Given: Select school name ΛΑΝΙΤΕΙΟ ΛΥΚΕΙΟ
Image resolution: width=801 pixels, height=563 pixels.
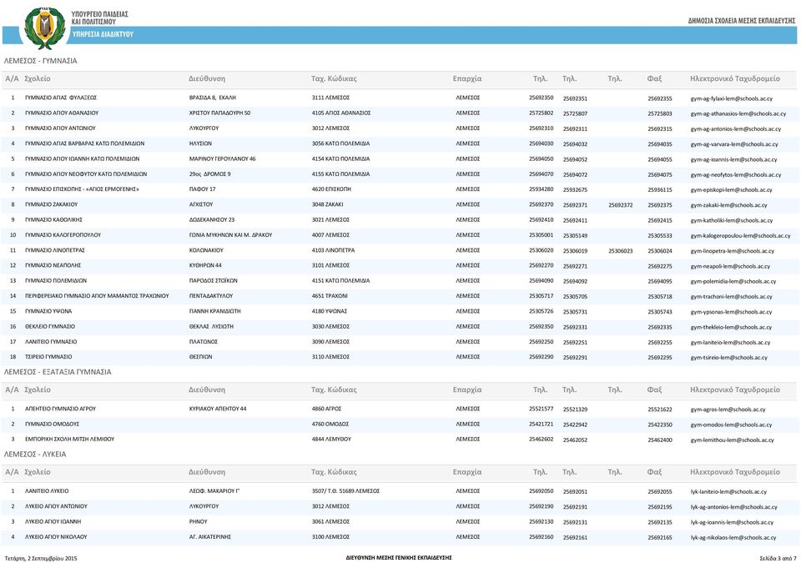Looking at the screenshot, I should point(47,491).
